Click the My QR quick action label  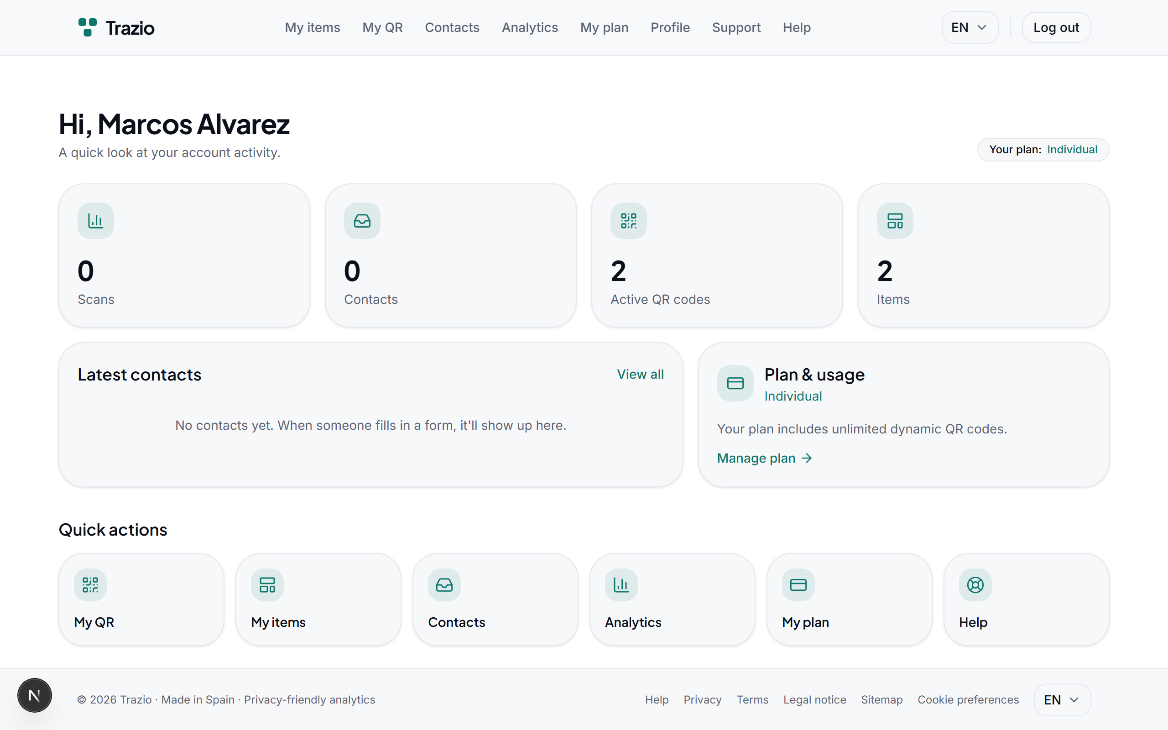[x=94, y=622]
